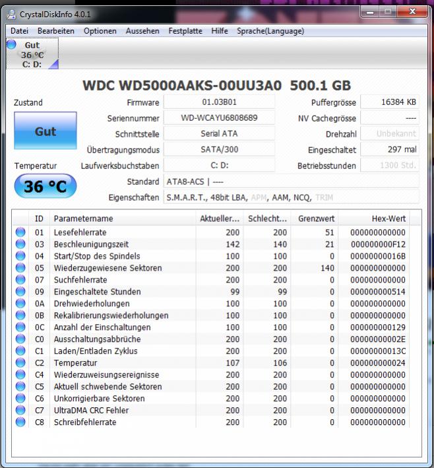Click the status orb for Eingeschaltete Stunden
The height and width of the screenshot is (468, 434).
[x=20, y=291]
